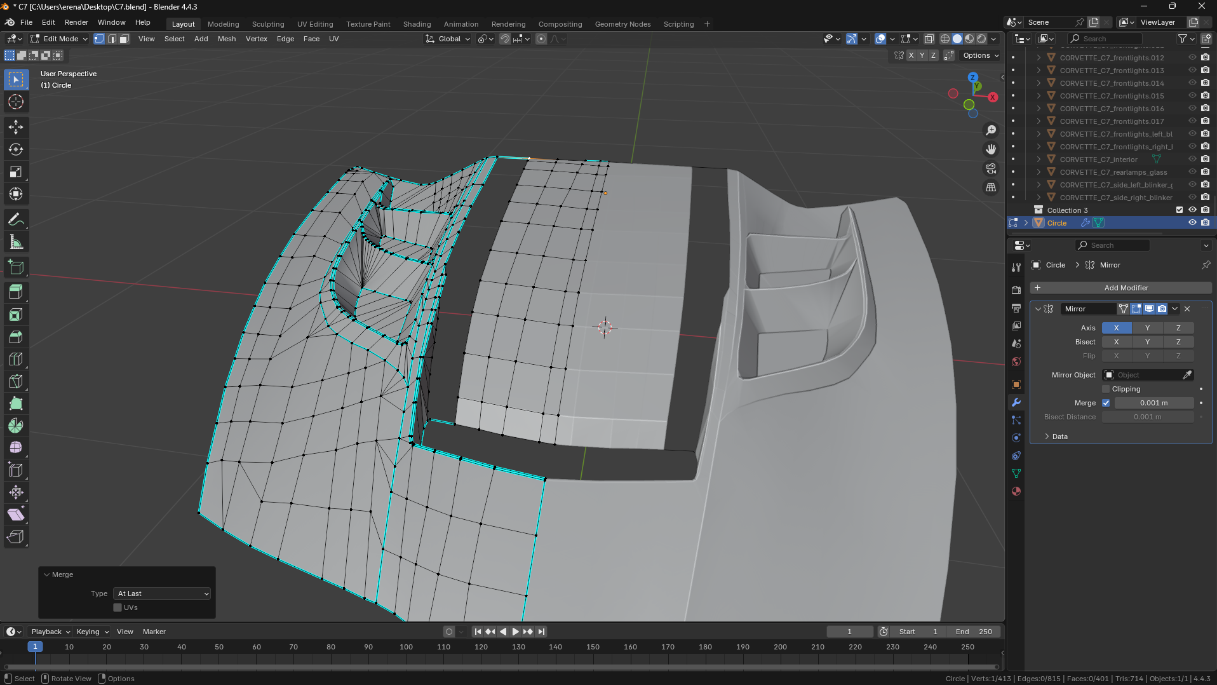Open the Marker menu in the timeline
Screen dimensions: 1217x685
pos(154,632)
